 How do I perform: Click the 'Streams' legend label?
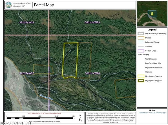click(149, 47)
